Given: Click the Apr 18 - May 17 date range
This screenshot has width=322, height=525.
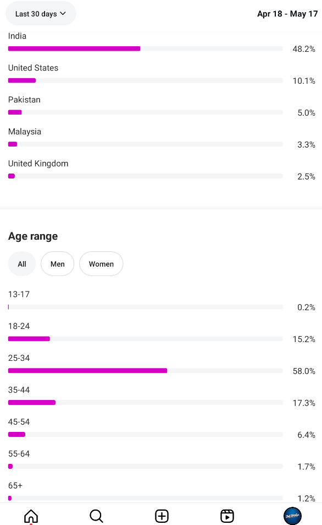Looking at the screenshot, I should (287, 14).
